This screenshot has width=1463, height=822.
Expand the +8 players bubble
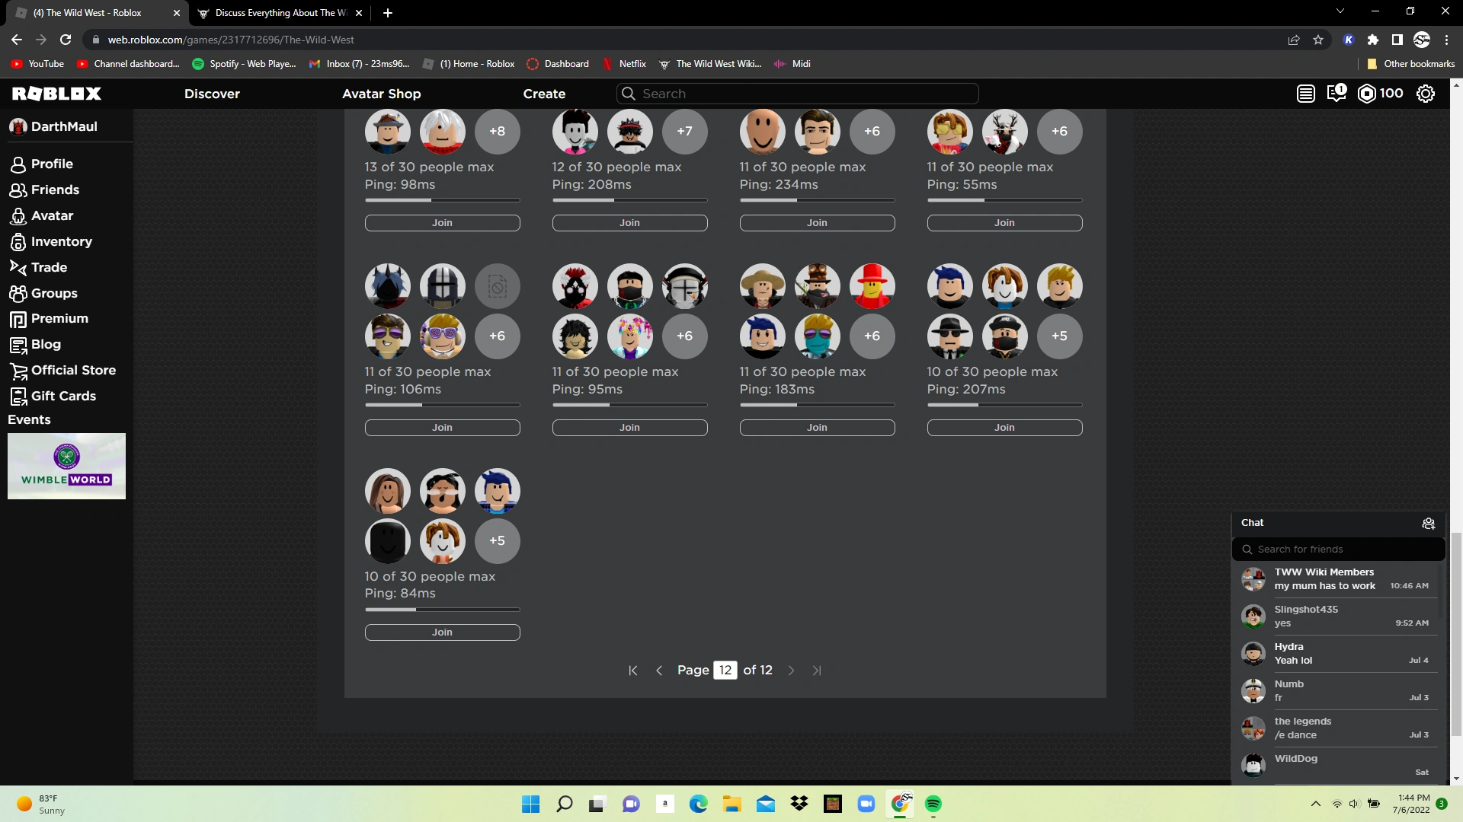pyautogui.click(x=497, y=131)
